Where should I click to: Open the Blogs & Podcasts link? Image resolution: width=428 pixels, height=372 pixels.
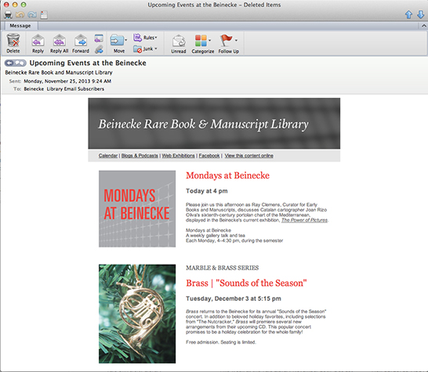tap(140, 155)
